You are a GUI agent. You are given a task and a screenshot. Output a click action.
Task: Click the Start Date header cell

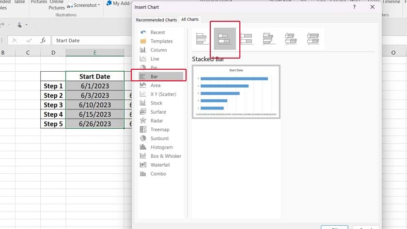coord(95,76)
